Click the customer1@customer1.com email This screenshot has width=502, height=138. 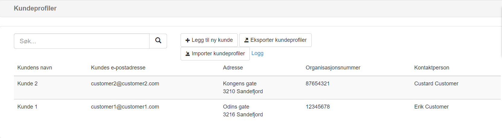[125, 107]
